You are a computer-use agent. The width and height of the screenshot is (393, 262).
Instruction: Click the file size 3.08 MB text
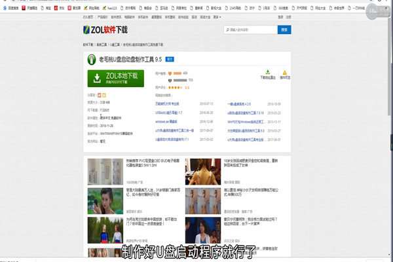pos(105,103)
